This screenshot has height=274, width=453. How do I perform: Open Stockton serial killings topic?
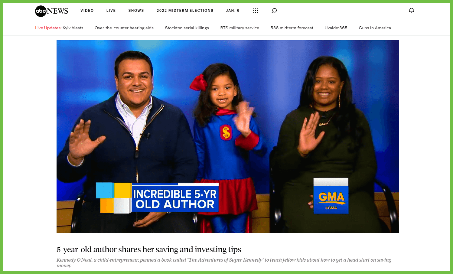coord(187,28)
